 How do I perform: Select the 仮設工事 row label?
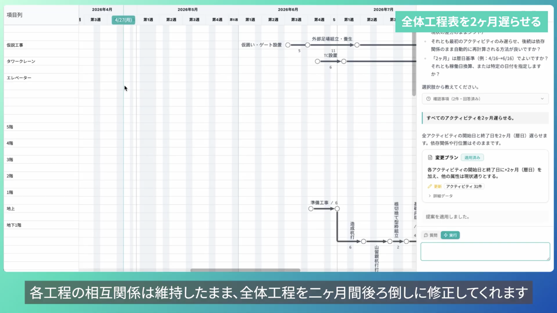[x=15, y=45]
